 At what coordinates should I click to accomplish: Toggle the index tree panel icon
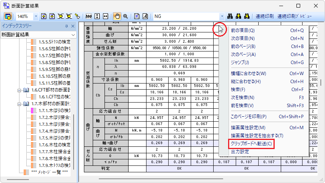[x=8, y=16]
